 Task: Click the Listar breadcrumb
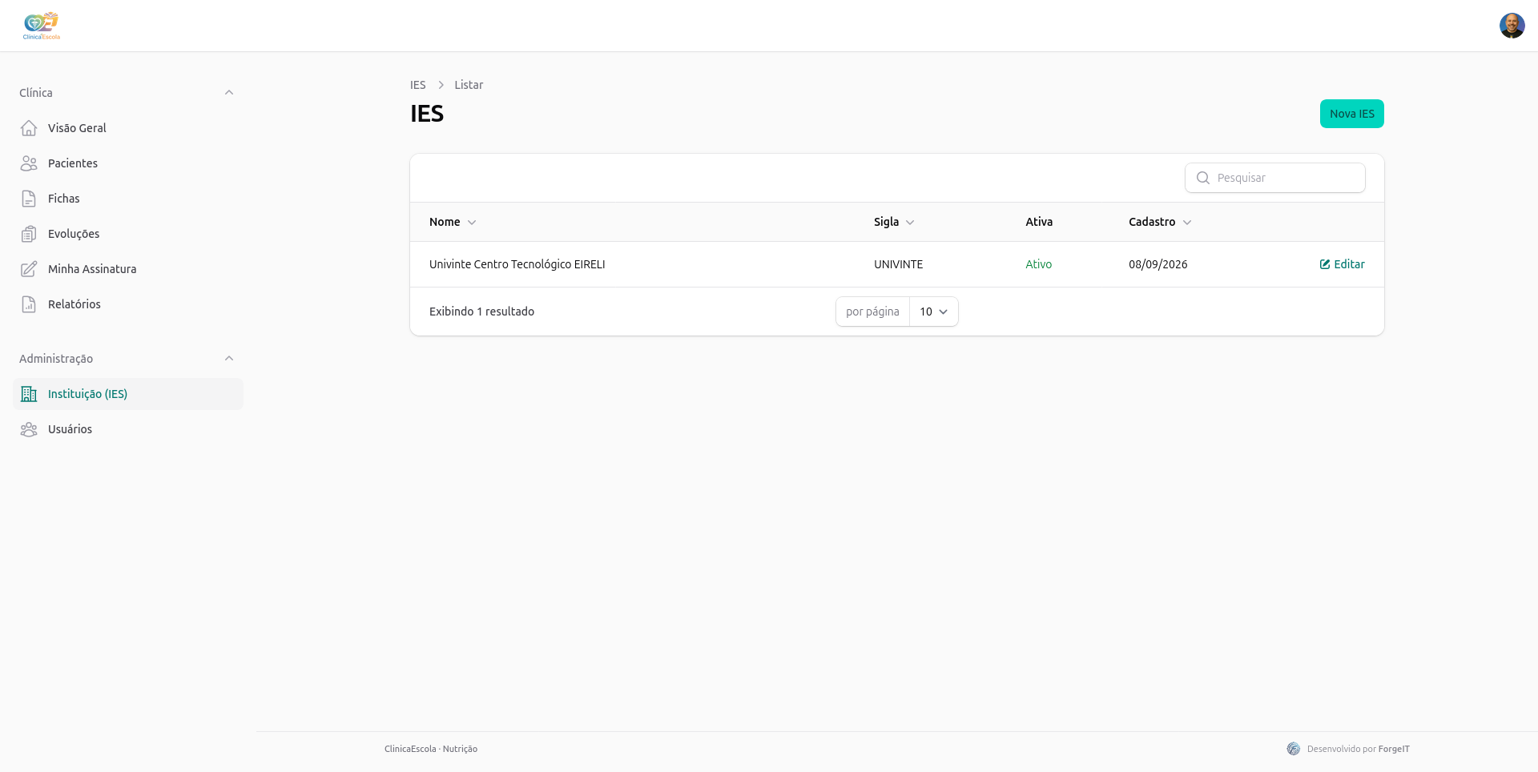469,85
